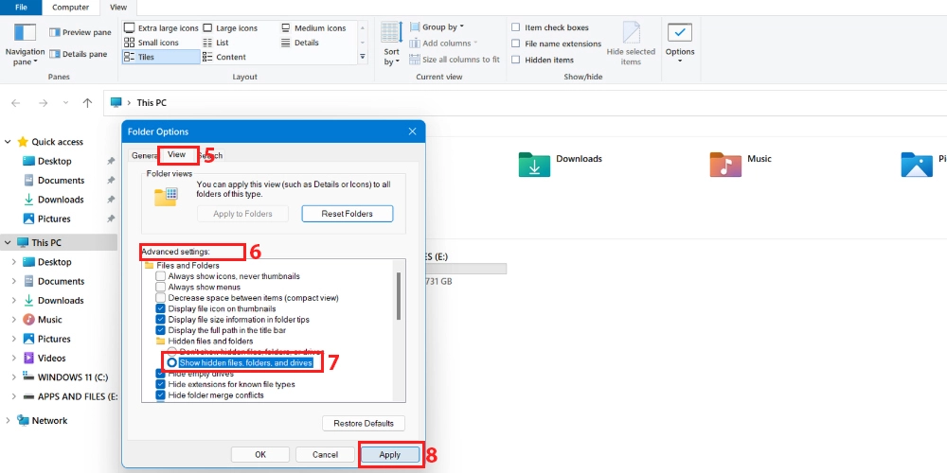Open the Music folder tile
Screen dimensions: 947x473
(742, 163)
